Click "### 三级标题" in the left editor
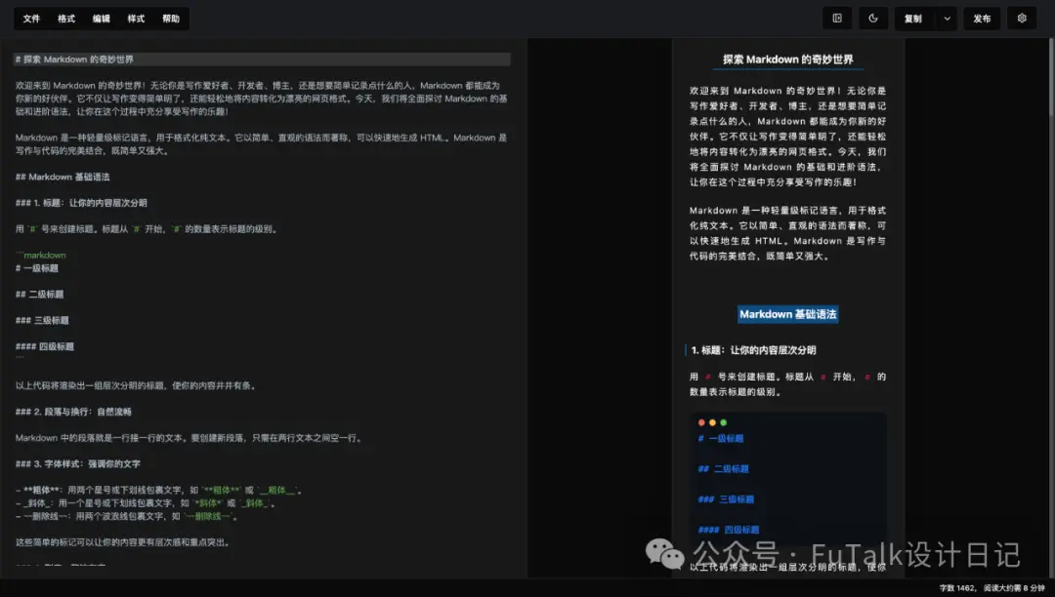 click(42, 320)
